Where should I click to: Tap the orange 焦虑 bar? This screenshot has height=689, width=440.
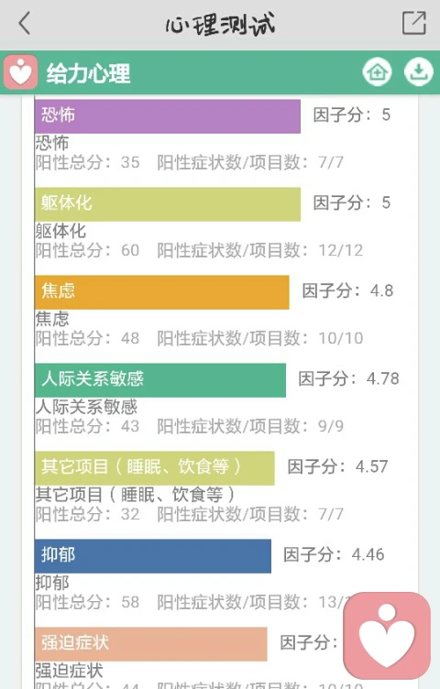click(x=161, y=292)
